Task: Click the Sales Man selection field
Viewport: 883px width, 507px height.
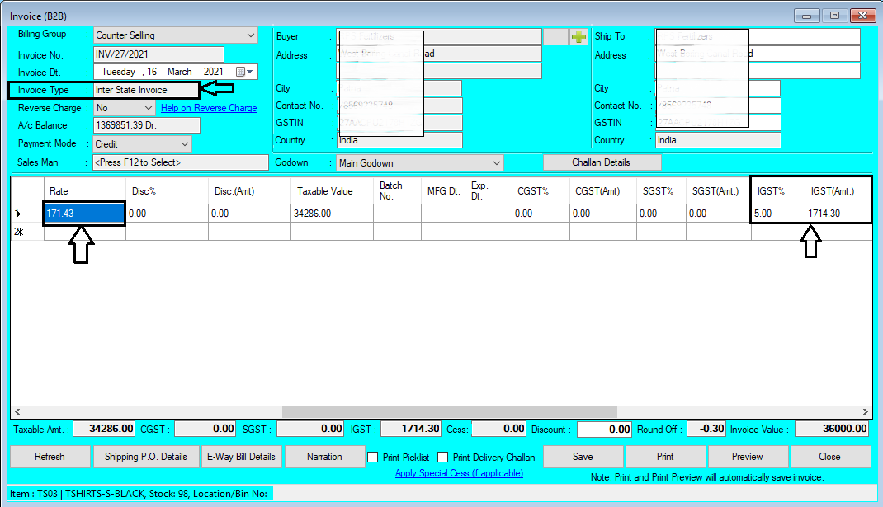Action: tap(182, 162)
